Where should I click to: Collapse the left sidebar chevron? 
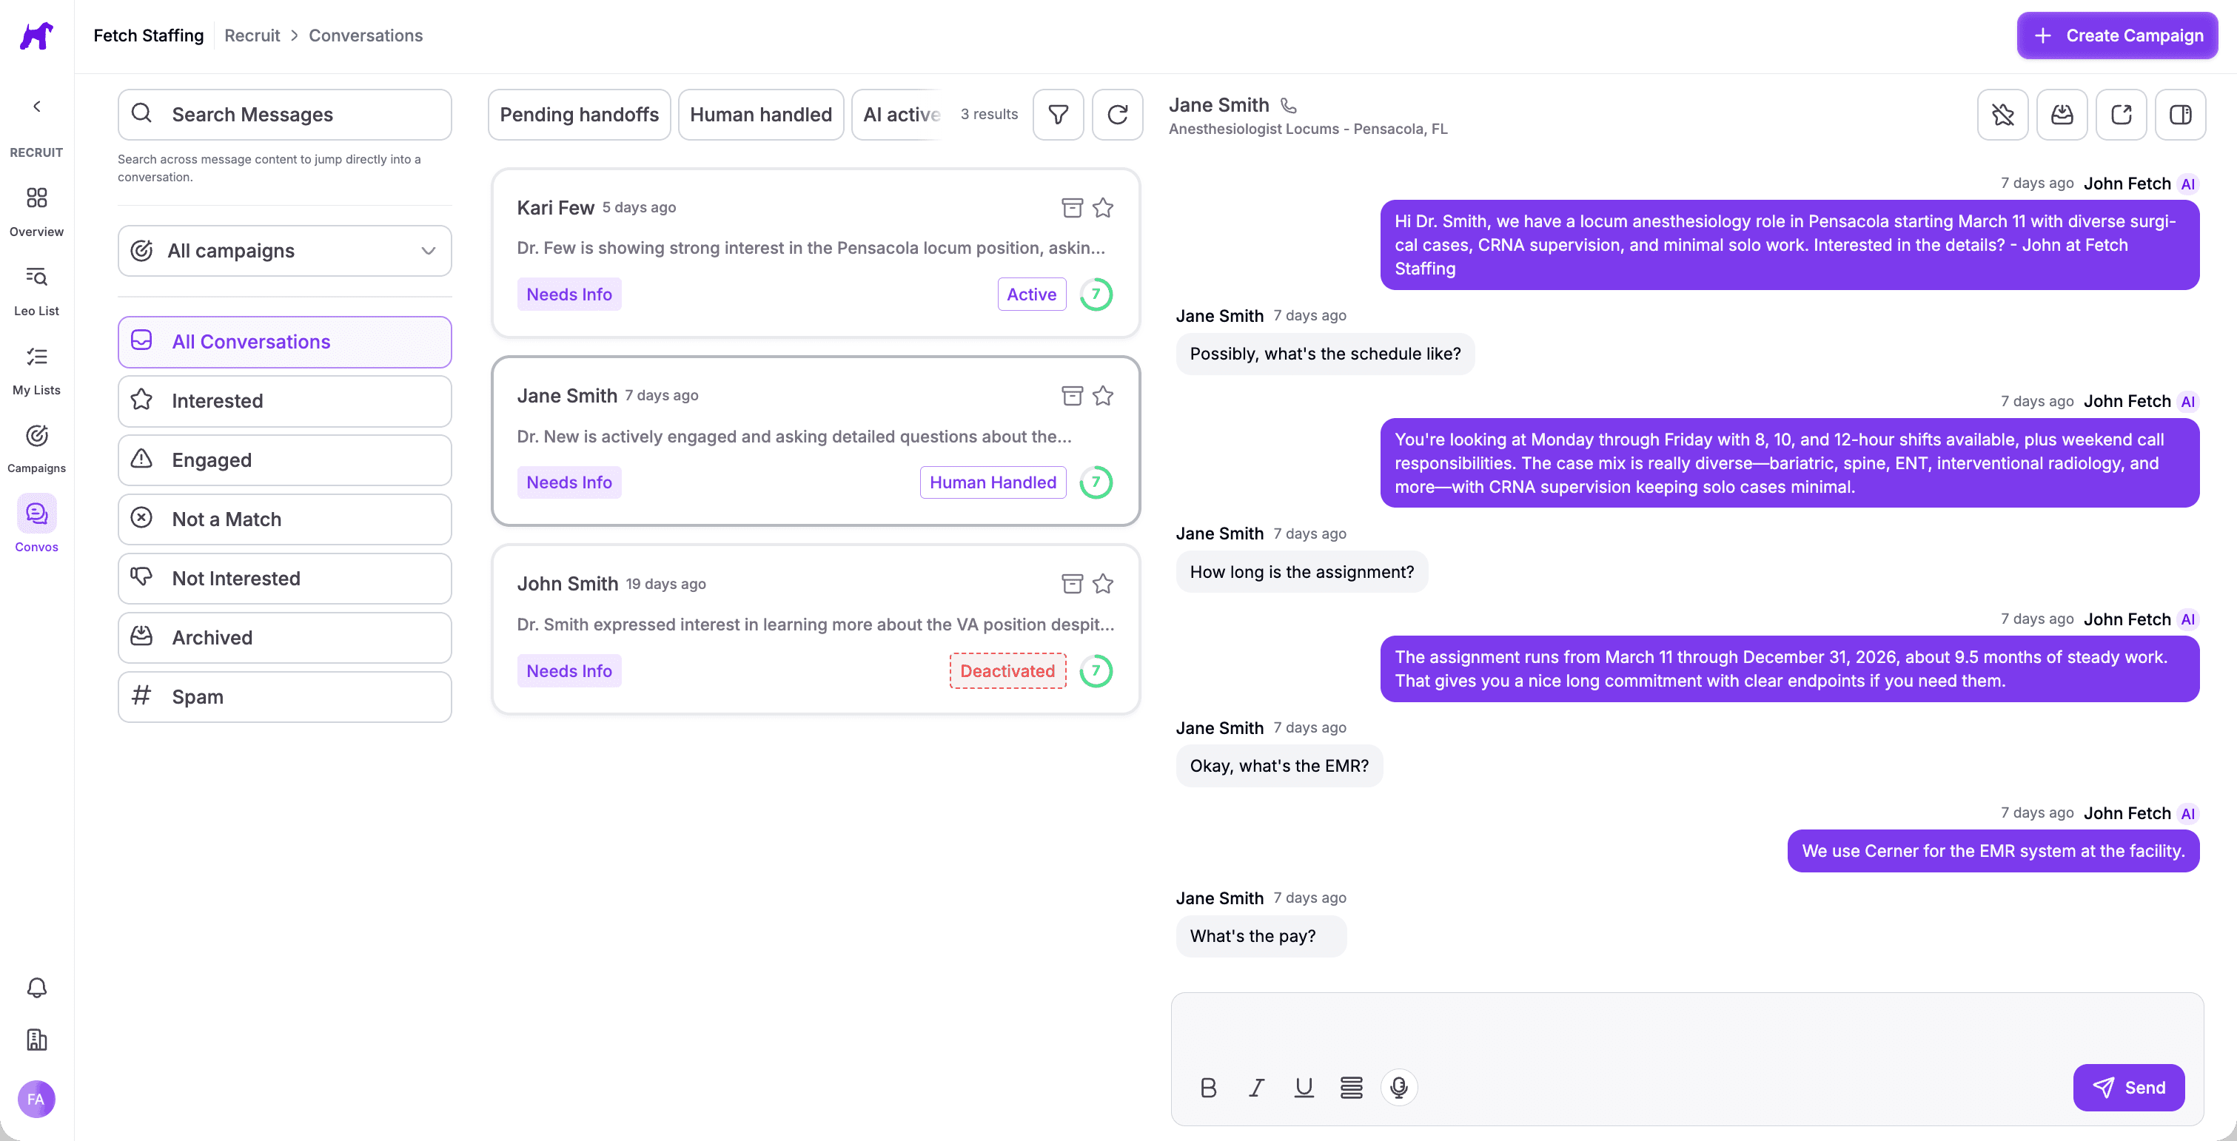(36, 107)
